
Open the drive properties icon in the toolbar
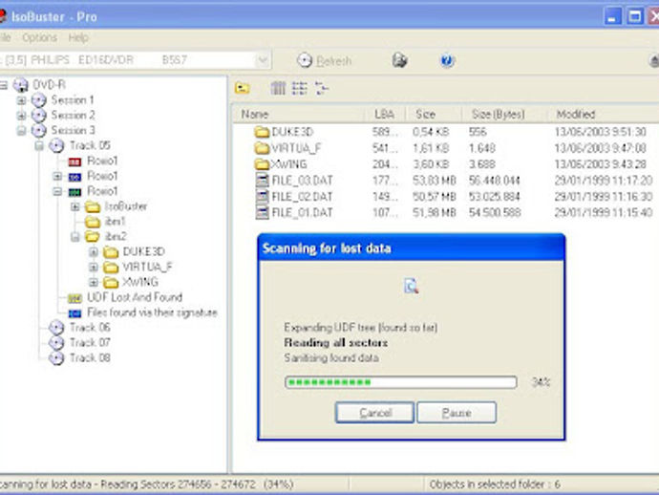coord(399,60)
